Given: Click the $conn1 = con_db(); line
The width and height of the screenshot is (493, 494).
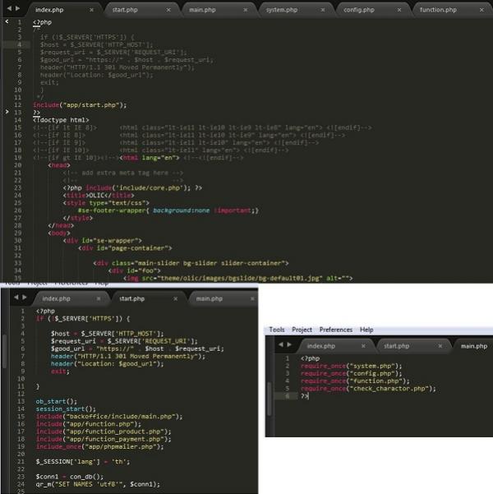Looking at the screenshot, I should tap(69, 478).
